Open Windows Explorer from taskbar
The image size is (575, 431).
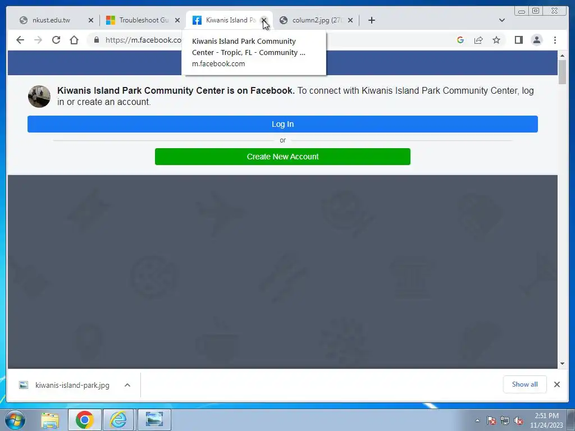pos(50,420)
